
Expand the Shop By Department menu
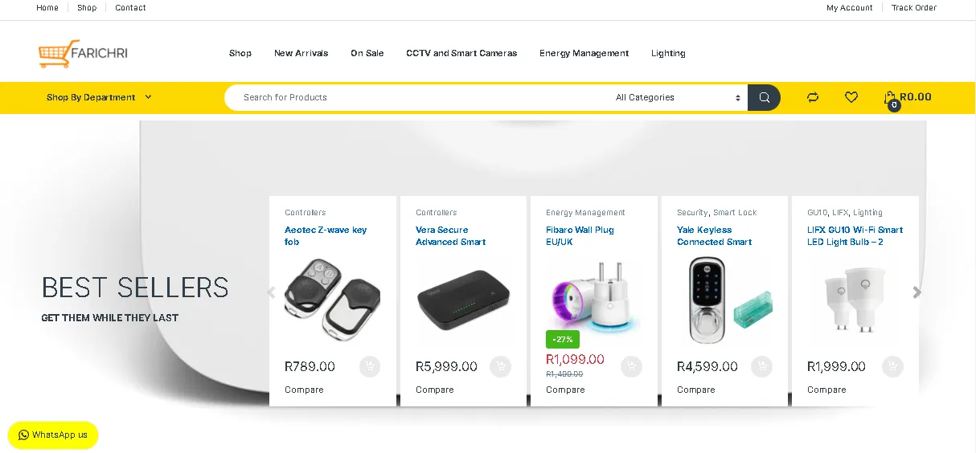(99, 97)
